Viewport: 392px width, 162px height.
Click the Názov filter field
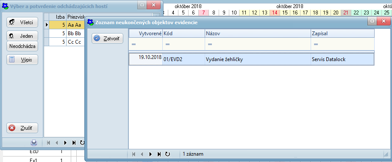(258, 44)
